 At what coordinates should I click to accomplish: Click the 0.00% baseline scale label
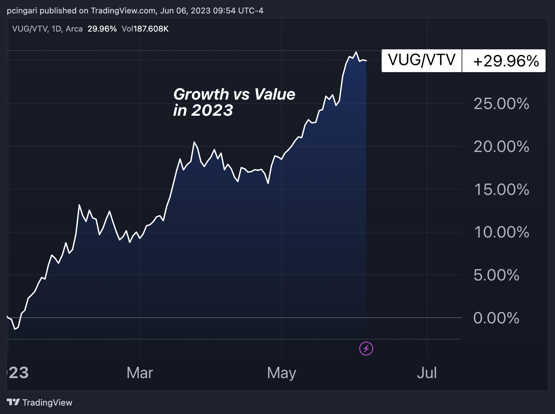(x=496, y=318)
